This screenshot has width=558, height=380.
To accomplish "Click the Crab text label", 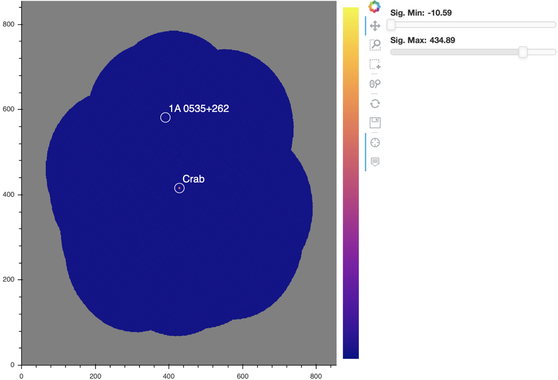I will (193, 179).
